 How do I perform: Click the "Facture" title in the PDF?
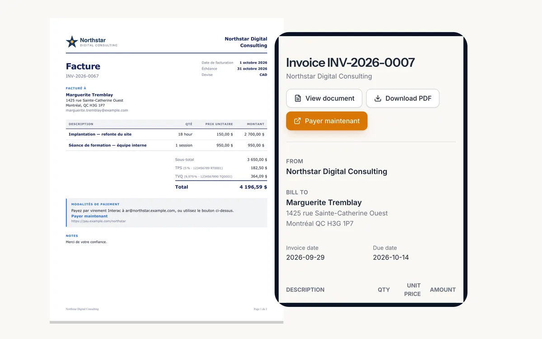(x=83, y=66)
